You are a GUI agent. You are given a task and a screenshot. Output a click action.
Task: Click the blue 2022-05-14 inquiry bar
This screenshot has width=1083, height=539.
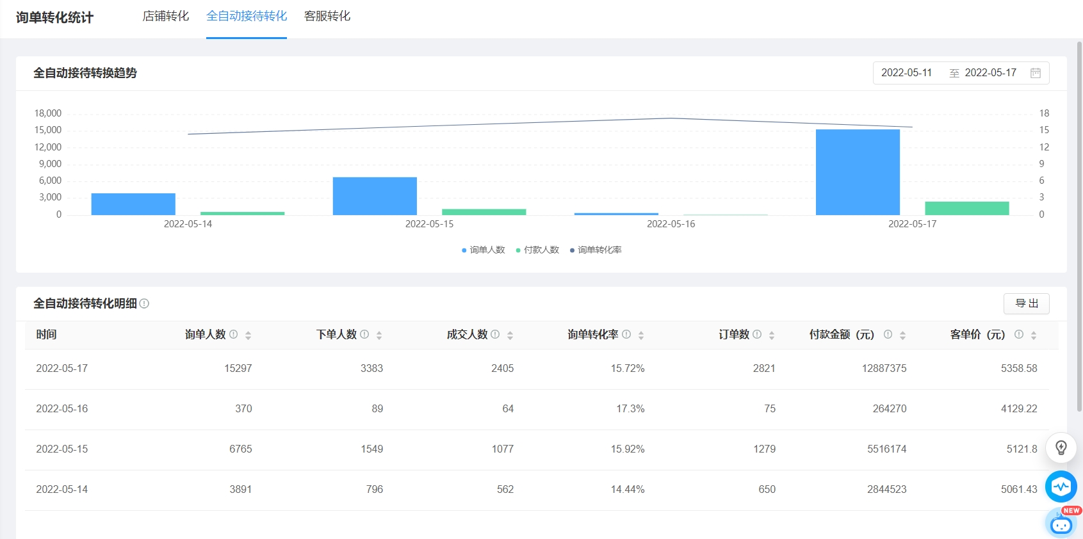[x=133, y=204]
